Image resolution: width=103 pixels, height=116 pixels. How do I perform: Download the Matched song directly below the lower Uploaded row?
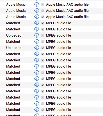pyautogui.click(x=37, y=54)
